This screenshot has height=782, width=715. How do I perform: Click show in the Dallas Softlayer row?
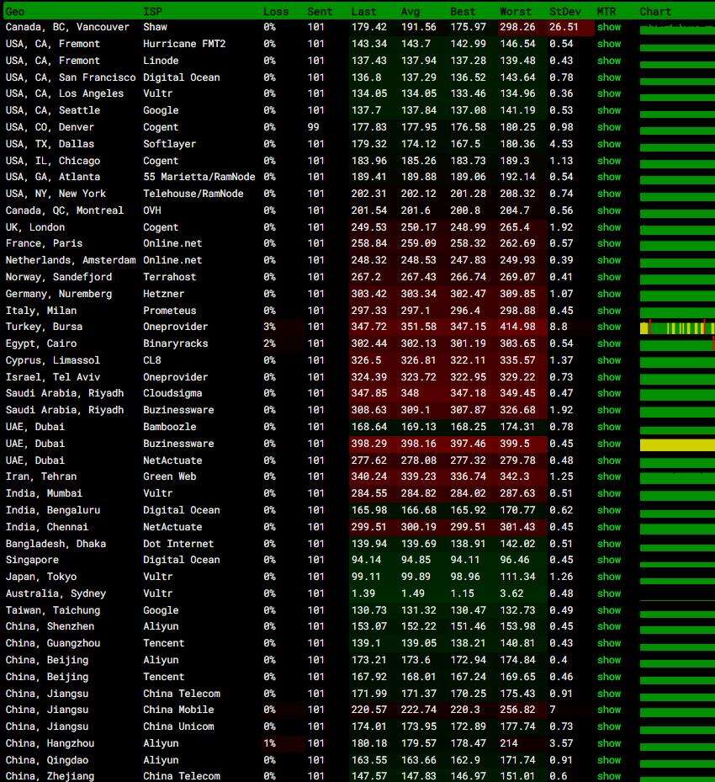[x=609, y=144]
